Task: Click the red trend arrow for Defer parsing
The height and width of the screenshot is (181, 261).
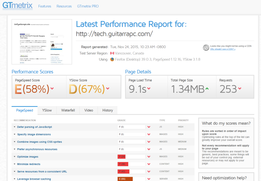Action: pyautogui.click(x=149, y=127)
